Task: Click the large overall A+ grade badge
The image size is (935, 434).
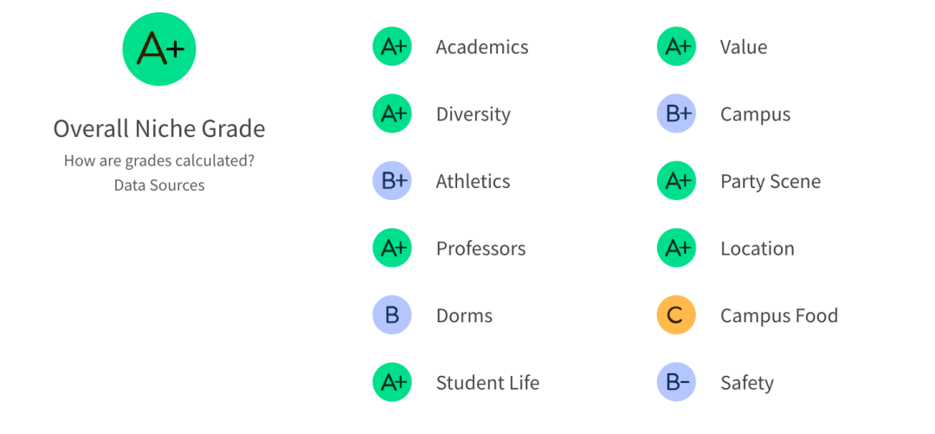Action: click(159, 49)
